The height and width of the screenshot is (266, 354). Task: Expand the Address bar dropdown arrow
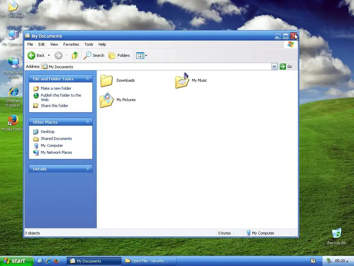click(x=274, y=67)
